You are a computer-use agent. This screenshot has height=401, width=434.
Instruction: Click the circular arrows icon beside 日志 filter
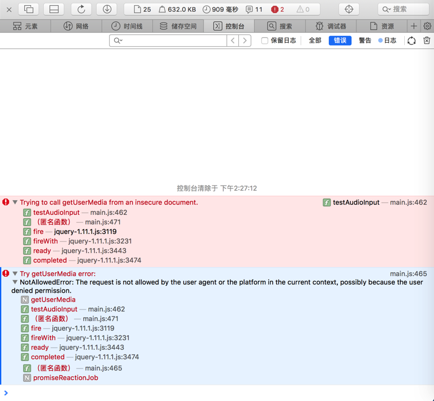(412, 40)
